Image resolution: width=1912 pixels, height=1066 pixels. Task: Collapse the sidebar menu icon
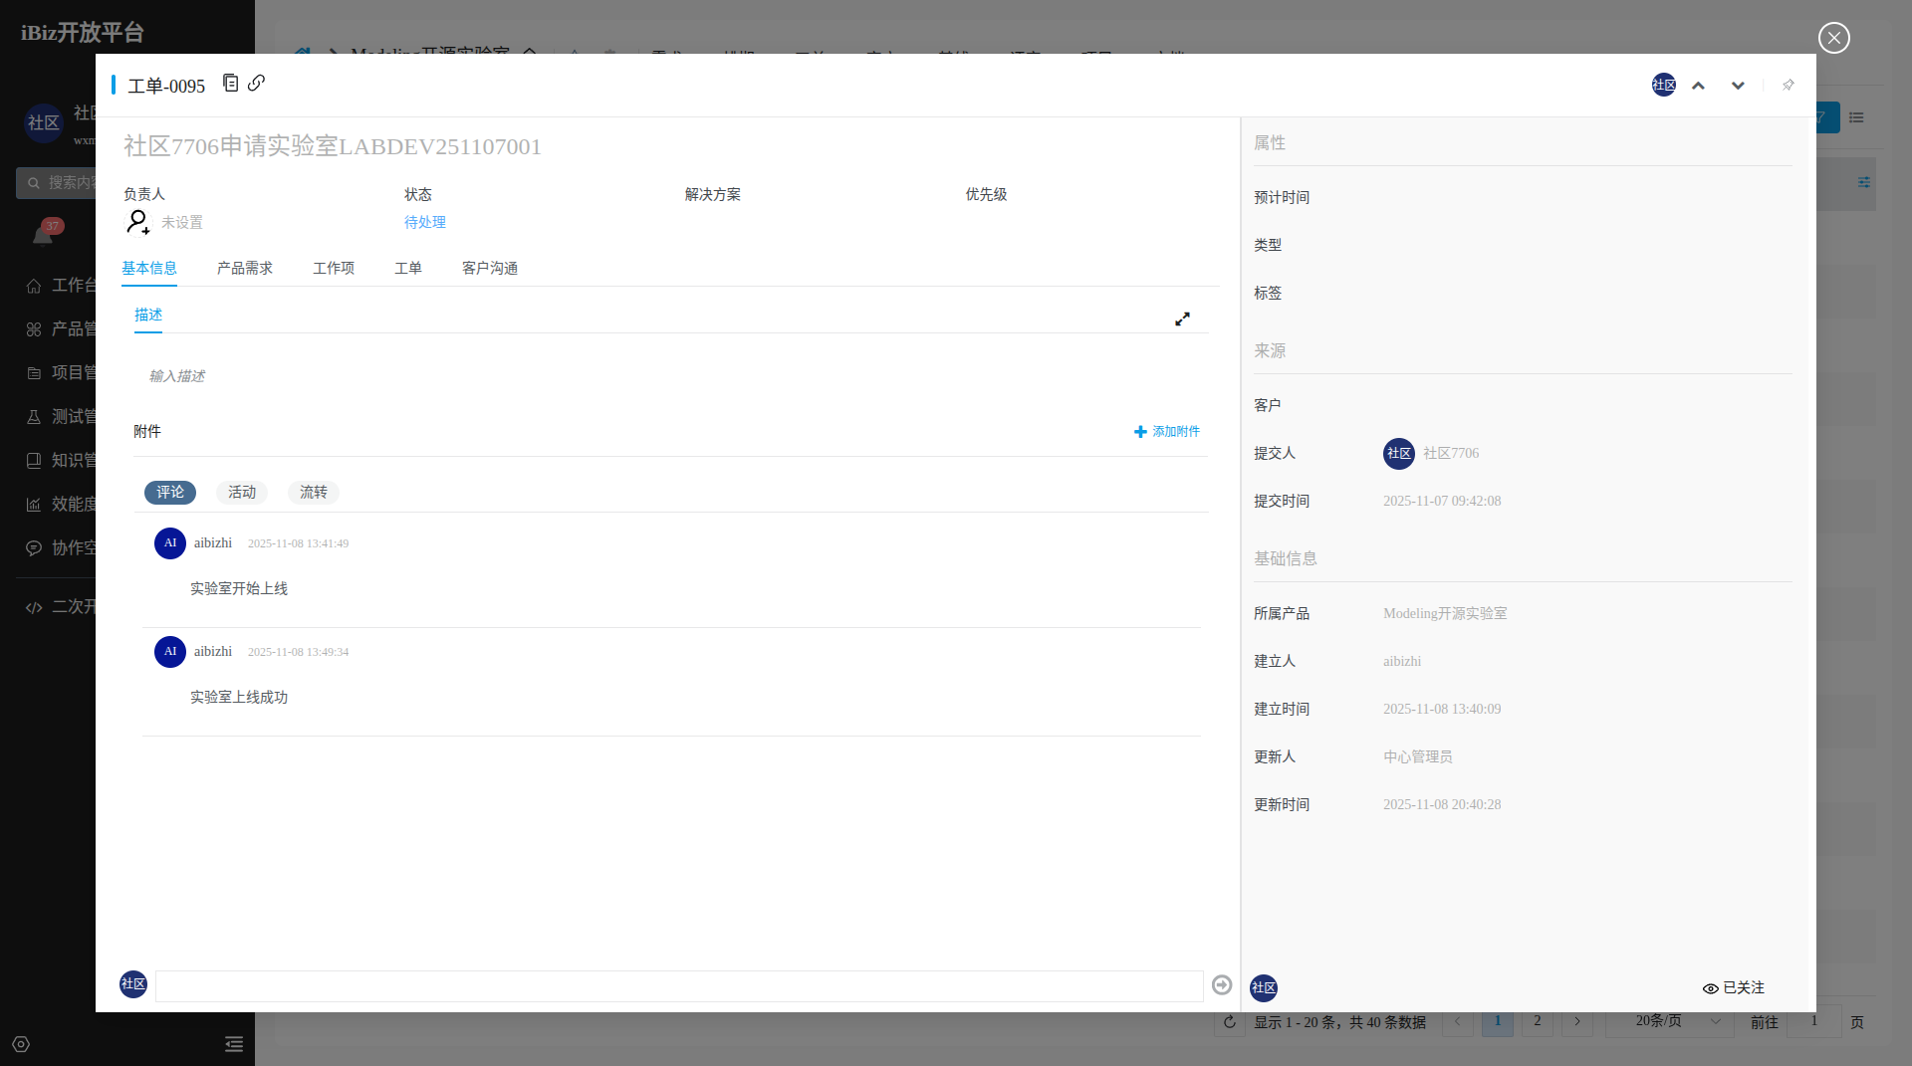[234, 1044]
